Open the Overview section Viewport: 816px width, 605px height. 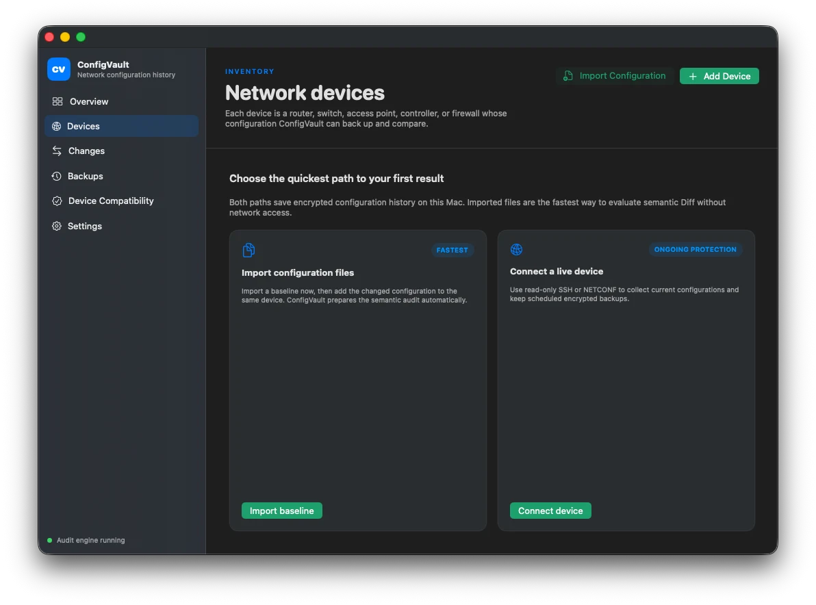point(121,101)
